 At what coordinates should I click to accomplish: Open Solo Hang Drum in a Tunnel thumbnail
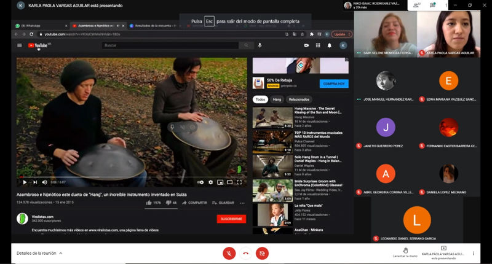pyautogui.click(x=272, y=166)
